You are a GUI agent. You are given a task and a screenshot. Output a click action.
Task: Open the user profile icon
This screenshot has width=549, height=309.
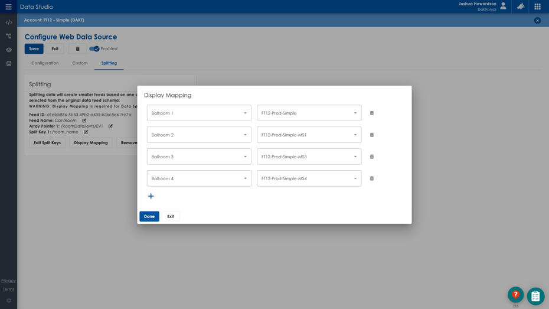pyautogui.click(x=503, y=6)
